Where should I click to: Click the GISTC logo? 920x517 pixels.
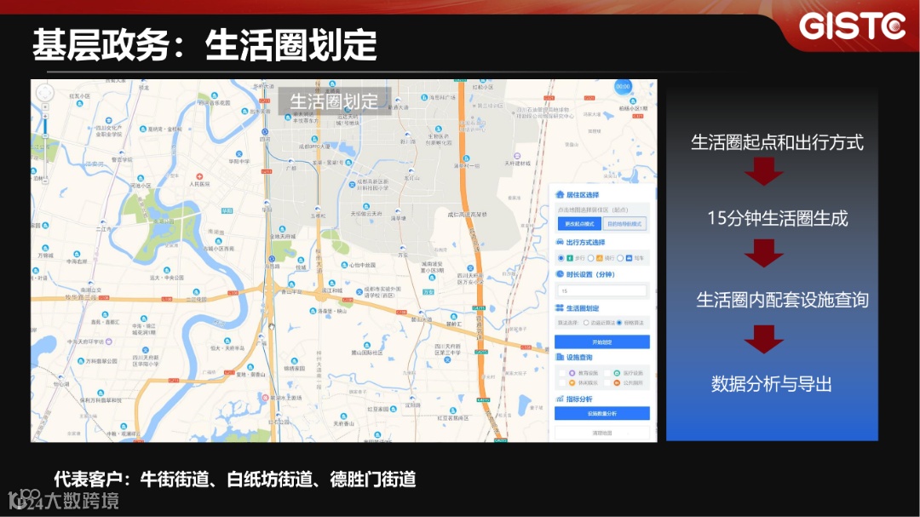pos(852,26)
